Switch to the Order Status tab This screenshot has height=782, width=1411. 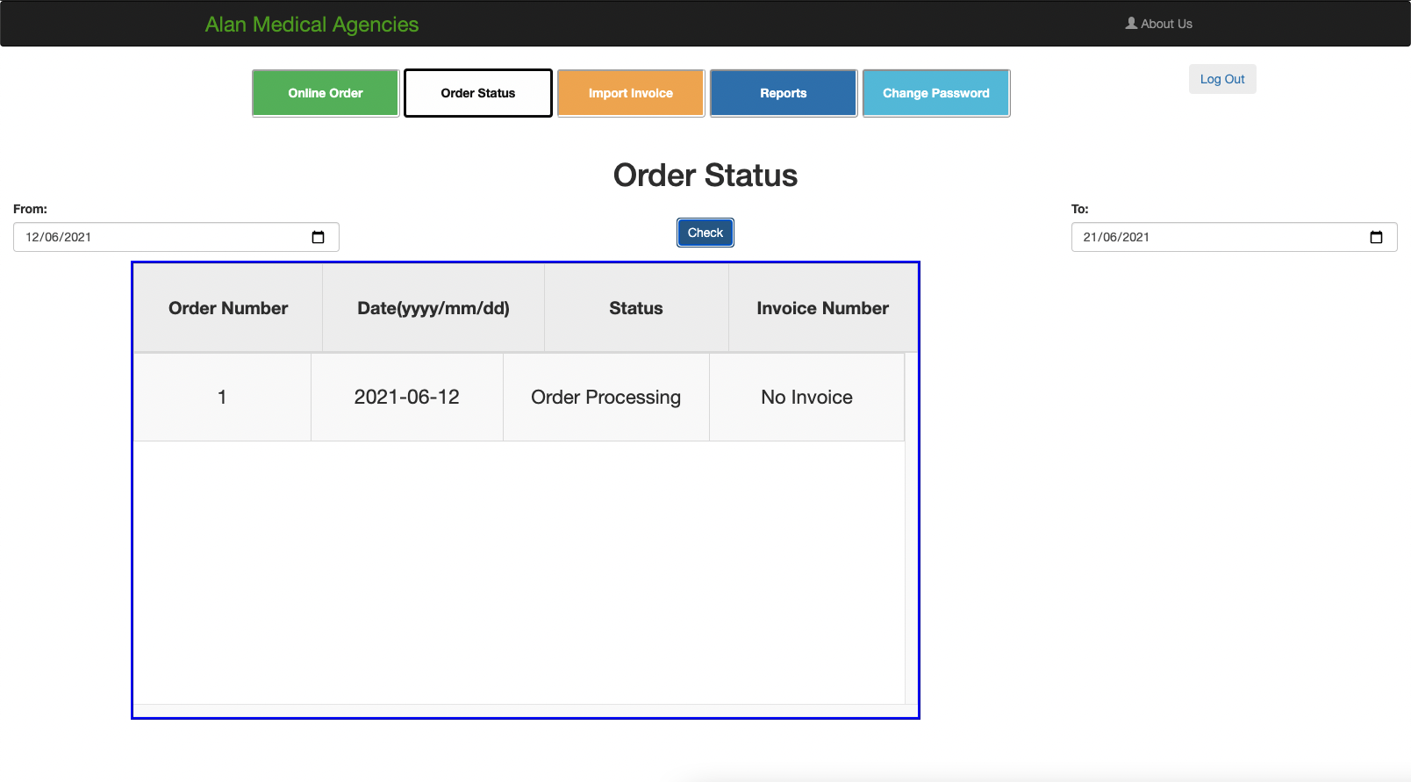point(478,93)
